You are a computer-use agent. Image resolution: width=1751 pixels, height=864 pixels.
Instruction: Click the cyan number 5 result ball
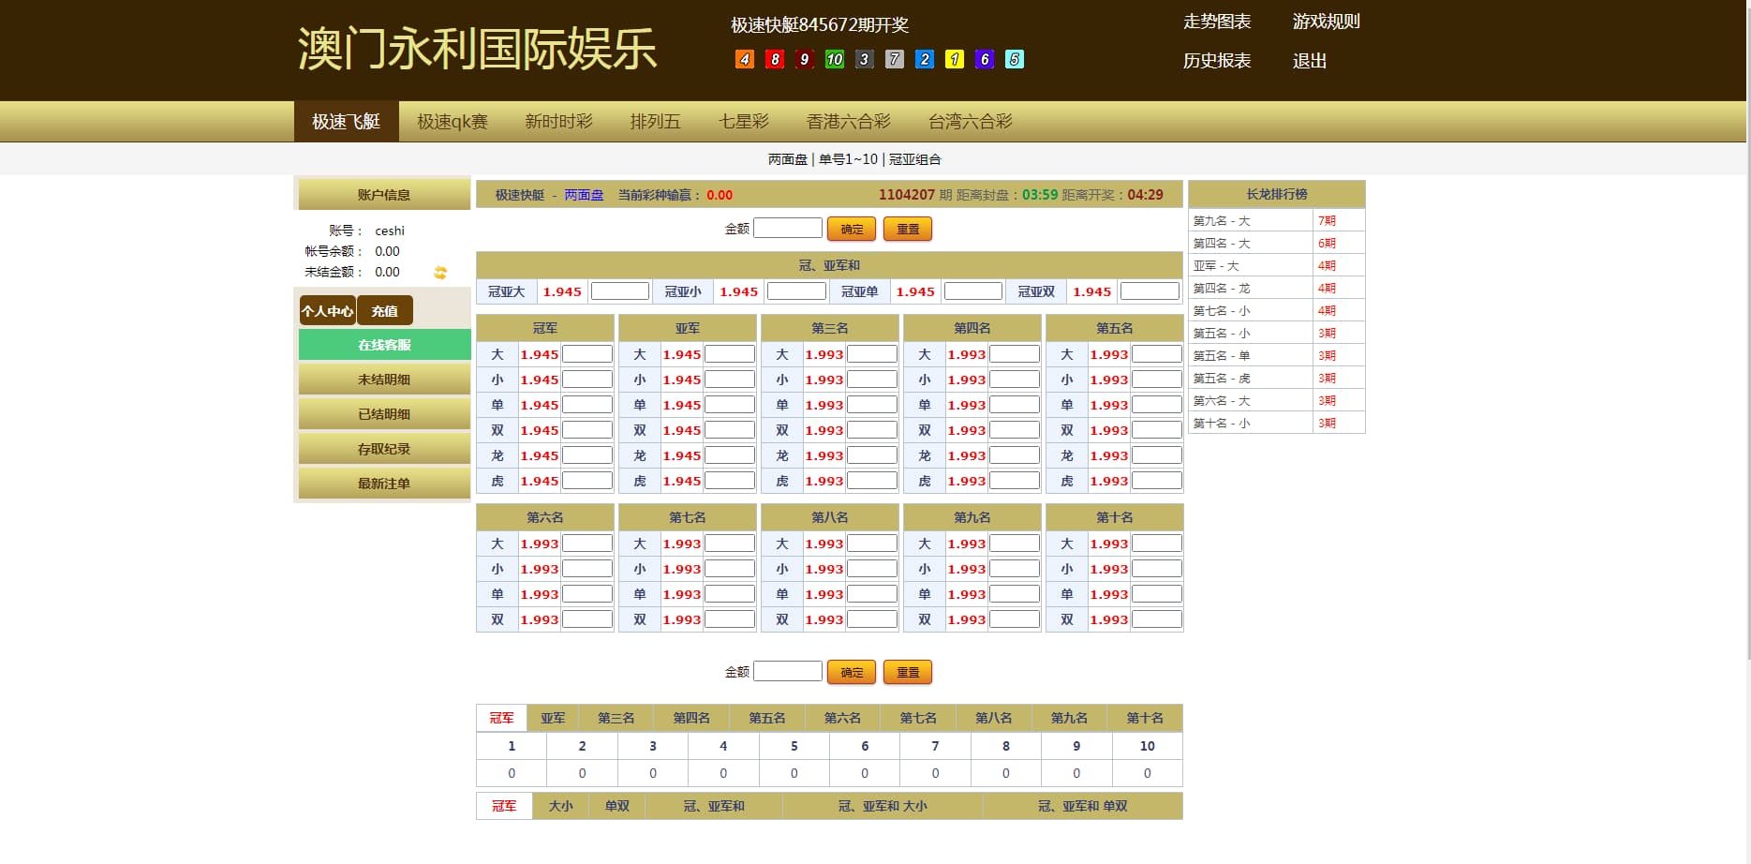pos(1014,59)
